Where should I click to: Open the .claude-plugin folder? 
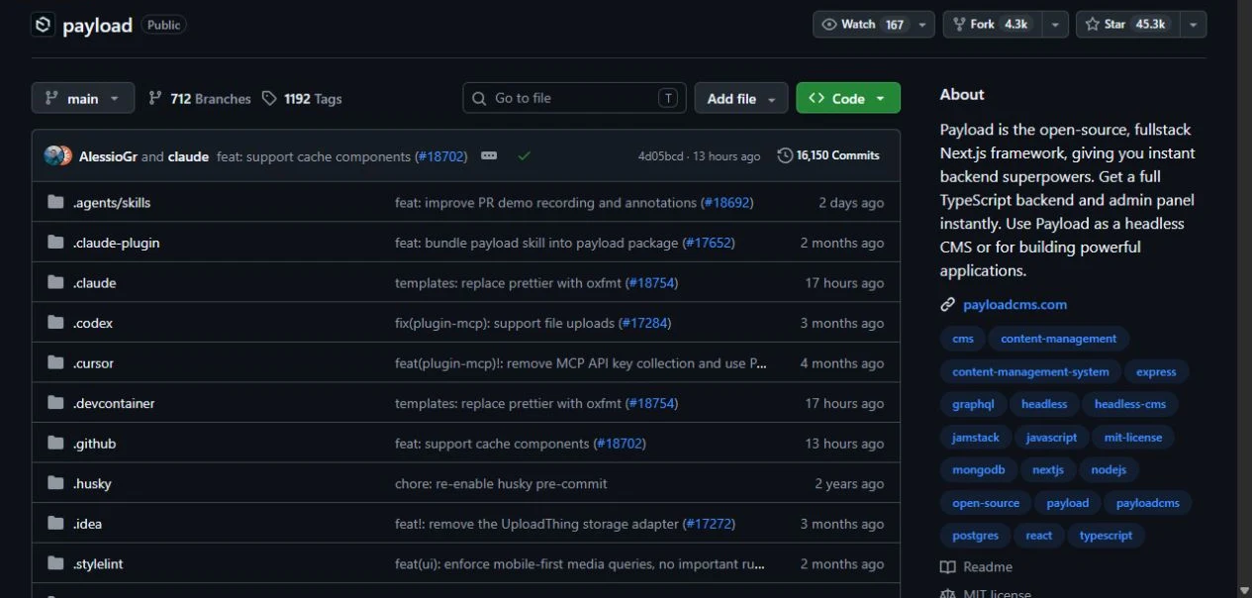tap(116, 243)
